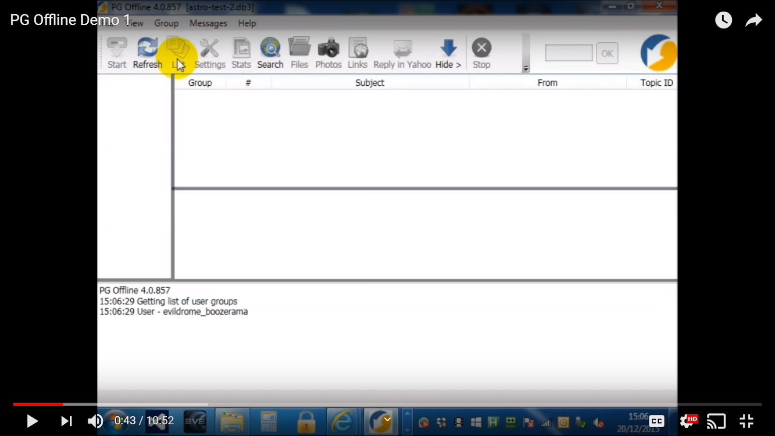Click the file explorer taskbar icon
Viewport: 775px width, 436px height.
pyautogui.click(x=232, y=421)
